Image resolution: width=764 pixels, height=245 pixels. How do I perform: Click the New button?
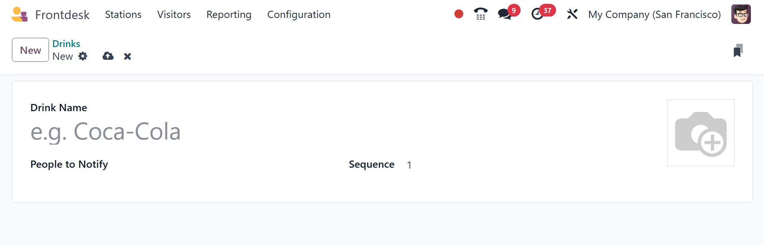[31, 50]
